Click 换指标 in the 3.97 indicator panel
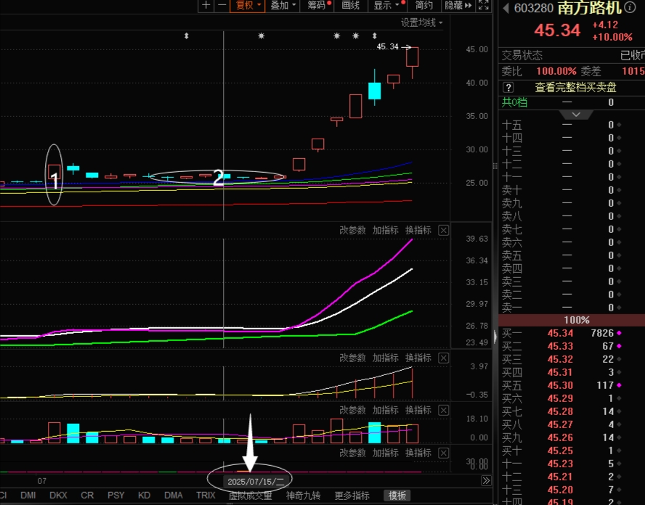 (x=418, y=358)
